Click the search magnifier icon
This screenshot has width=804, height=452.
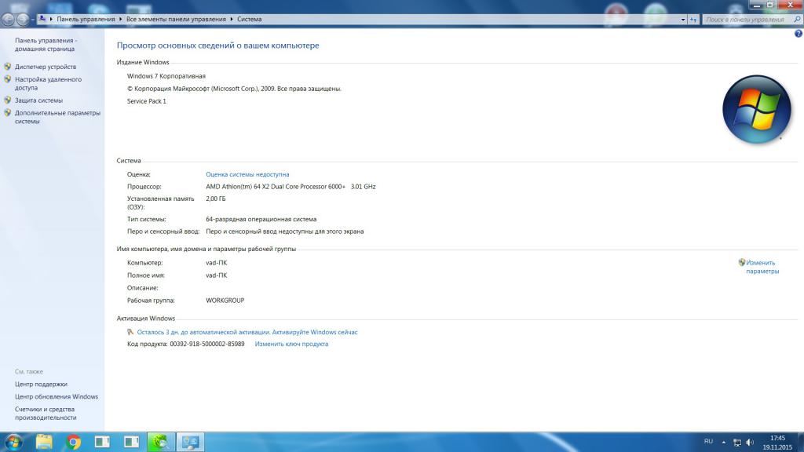798,20
